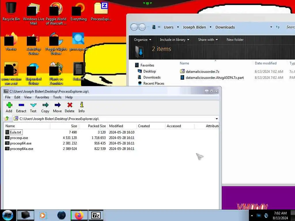
Task: Click Downloads in Explorer breadcrumb
Action: [225, 27]
